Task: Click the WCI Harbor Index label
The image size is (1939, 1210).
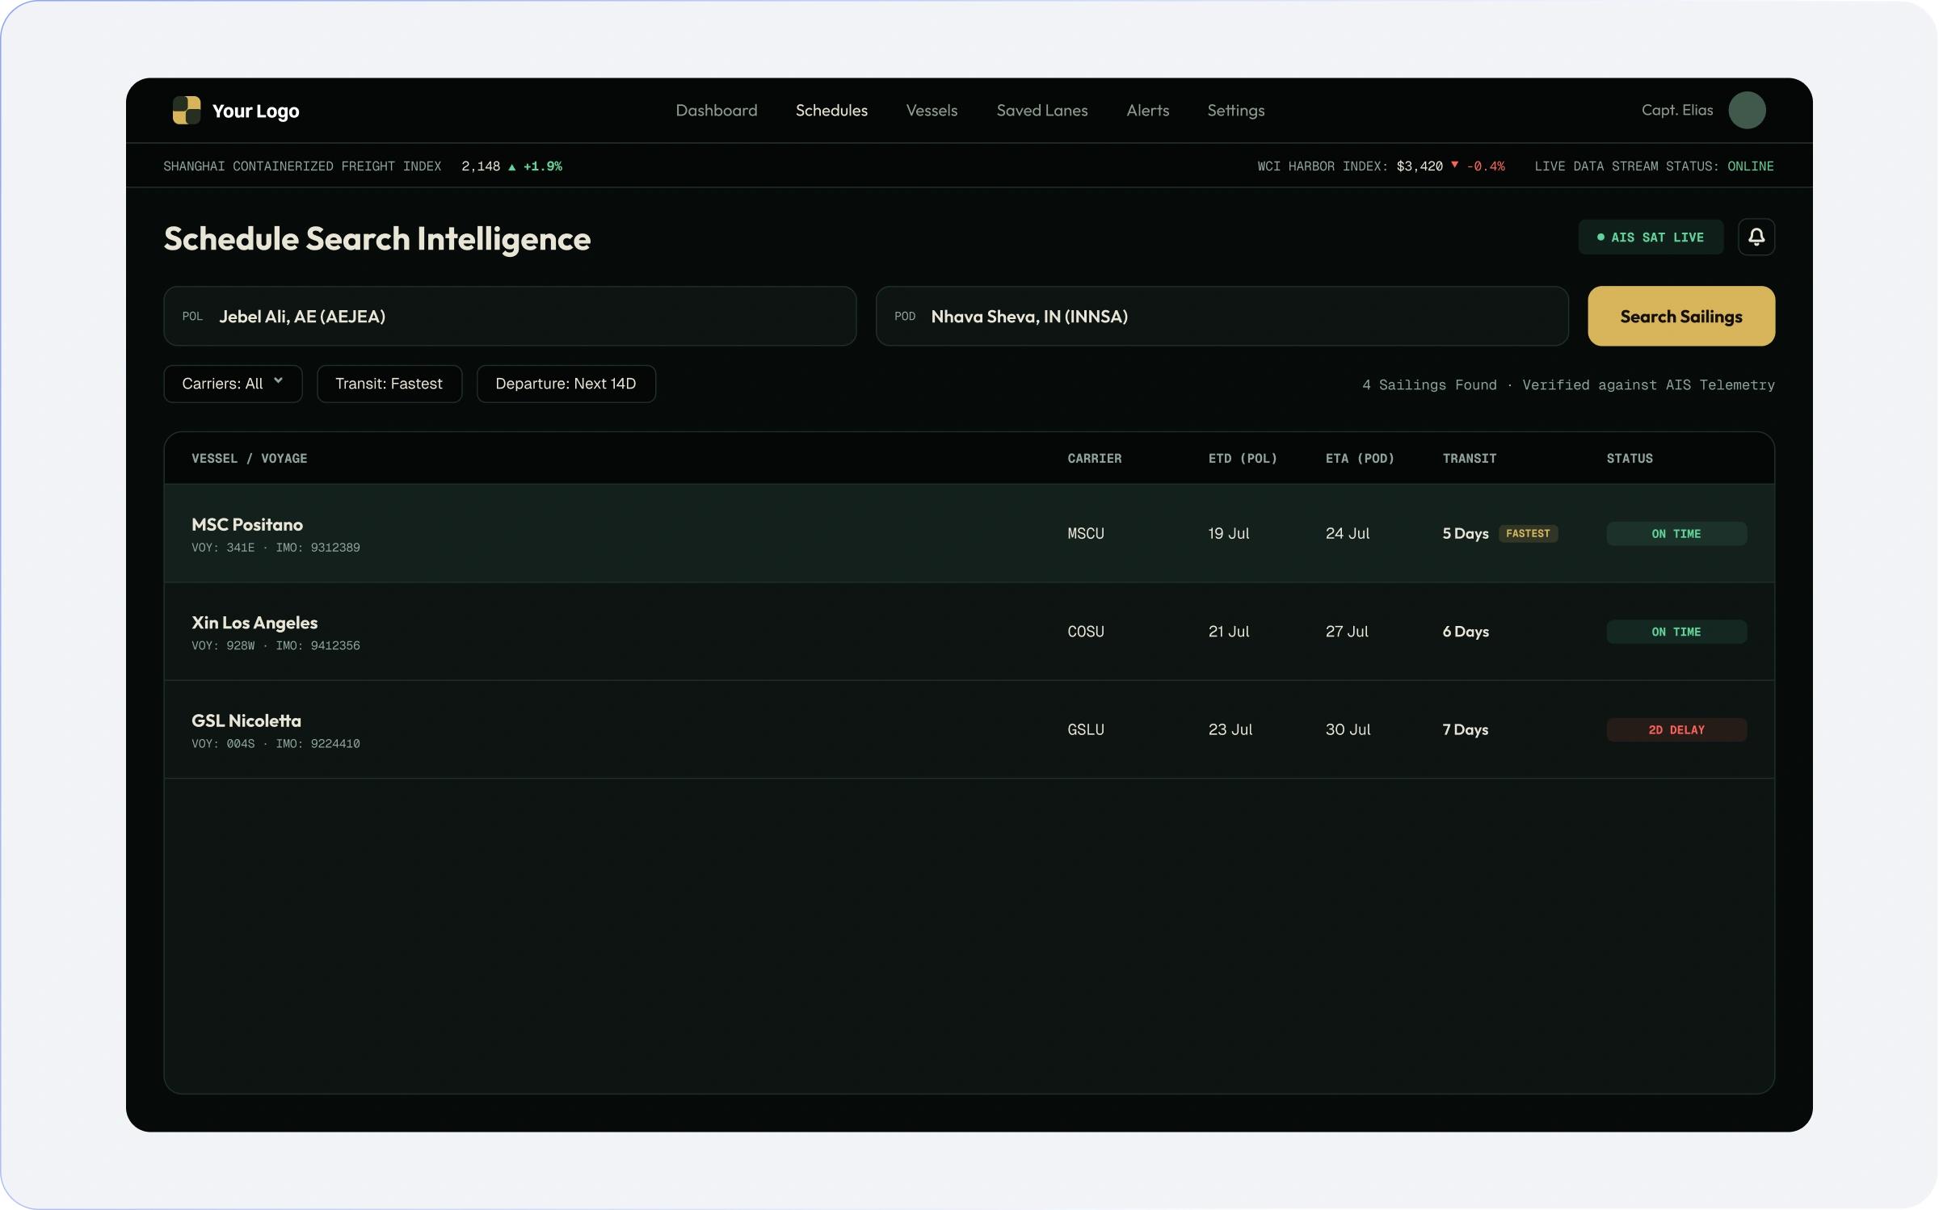Action: pos(1322,166)
